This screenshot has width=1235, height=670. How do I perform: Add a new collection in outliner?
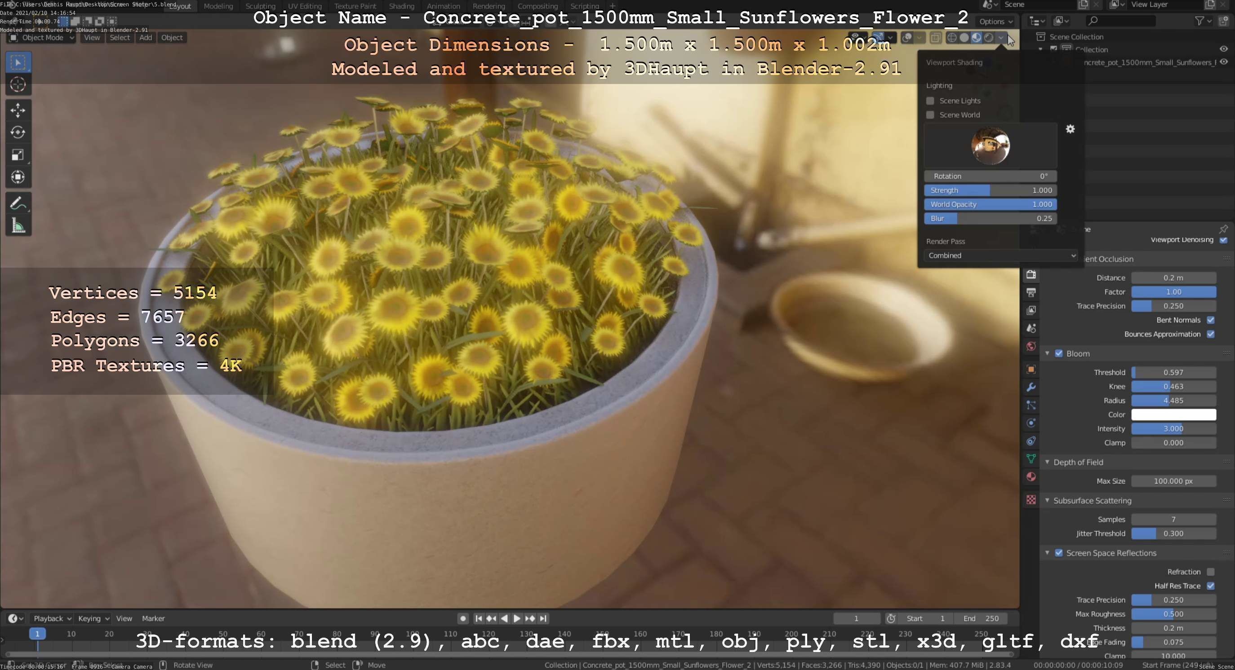(1223, 21)
